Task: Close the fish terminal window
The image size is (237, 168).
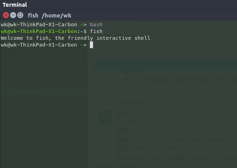Action: (6, 15)
